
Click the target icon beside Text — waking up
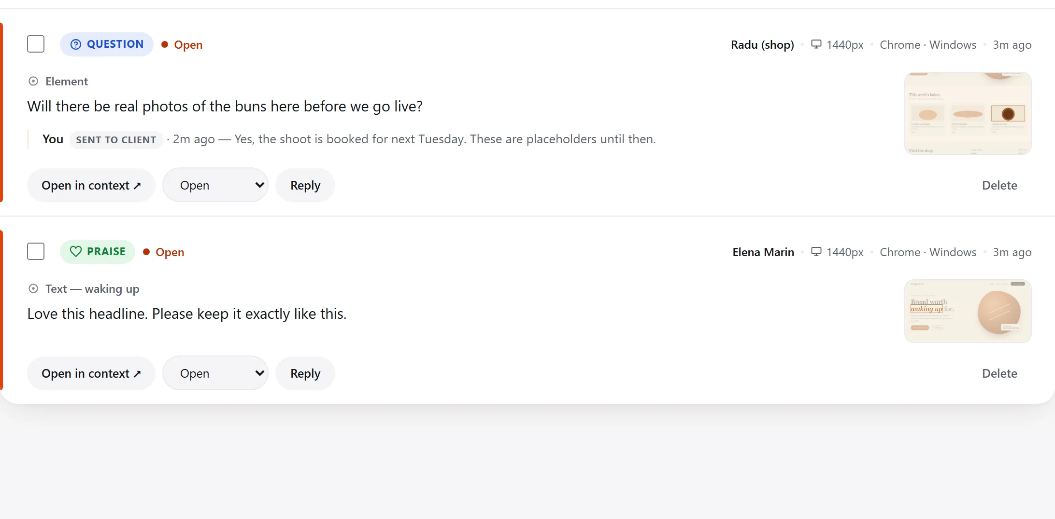(x=33, y=288)
